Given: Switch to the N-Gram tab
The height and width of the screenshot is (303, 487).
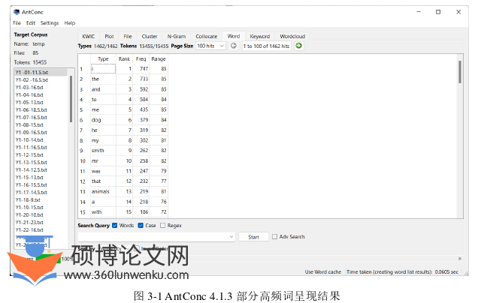Looking at the screenshot, I should [x=177, y=36].
